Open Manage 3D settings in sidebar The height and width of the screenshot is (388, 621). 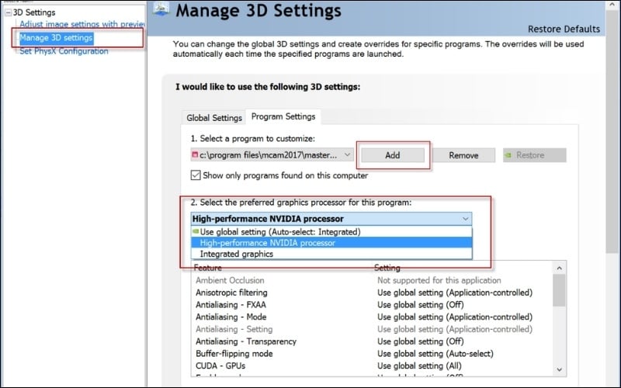click(56, 37)
